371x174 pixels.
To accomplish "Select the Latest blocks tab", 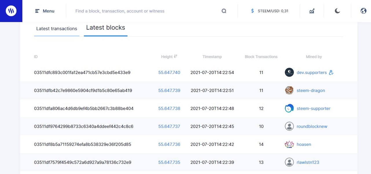I will (106, 28).
